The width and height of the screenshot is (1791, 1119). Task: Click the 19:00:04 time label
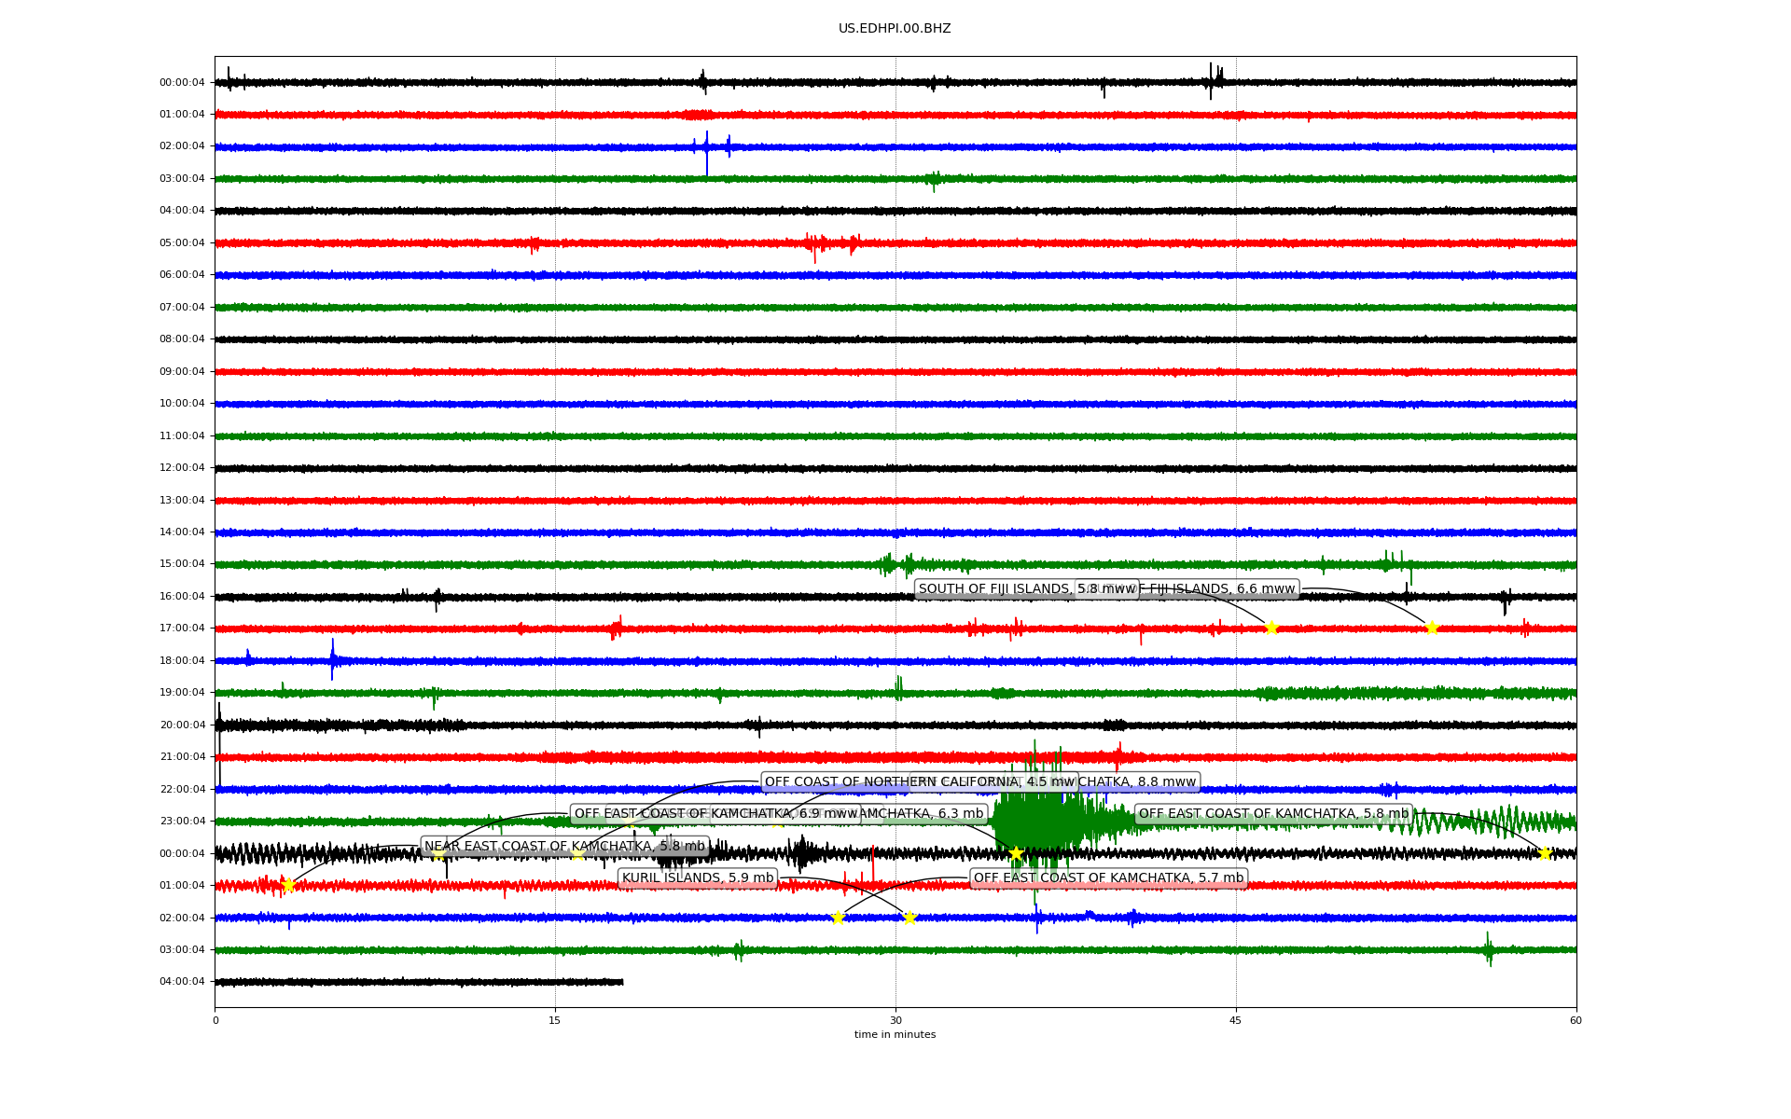click(182, 693)
